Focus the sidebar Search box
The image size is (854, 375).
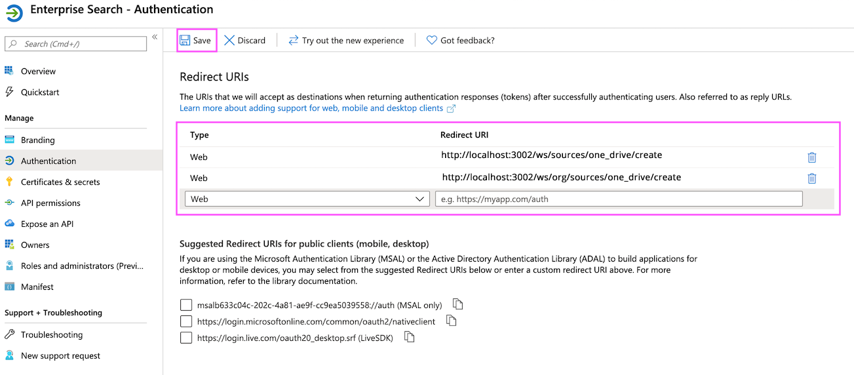(x=76, y=44)
